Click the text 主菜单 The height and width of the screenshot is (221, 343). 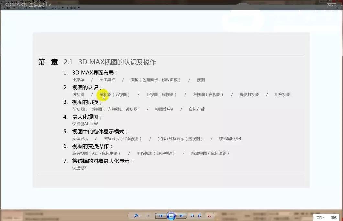(x=78, y=80)
